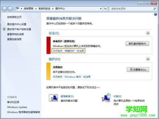This screenshot has width=159, height=119.
Task: Close the Action Center window
Action: click(154, 4)
